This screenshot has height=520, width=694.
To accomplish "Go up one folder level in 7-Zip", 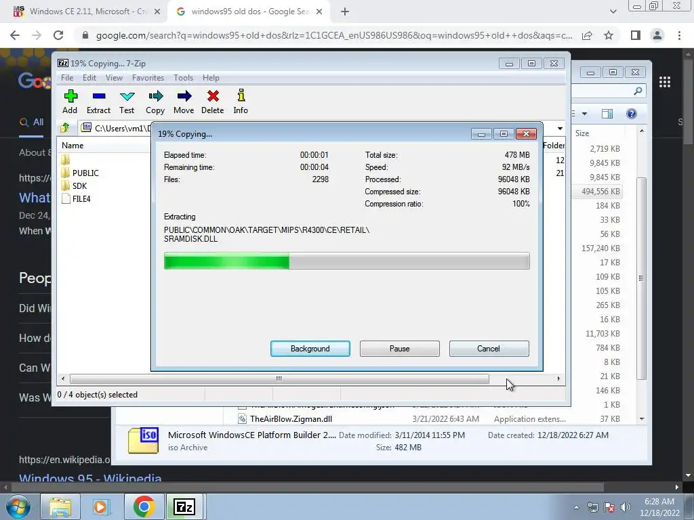I will point(64,128).
